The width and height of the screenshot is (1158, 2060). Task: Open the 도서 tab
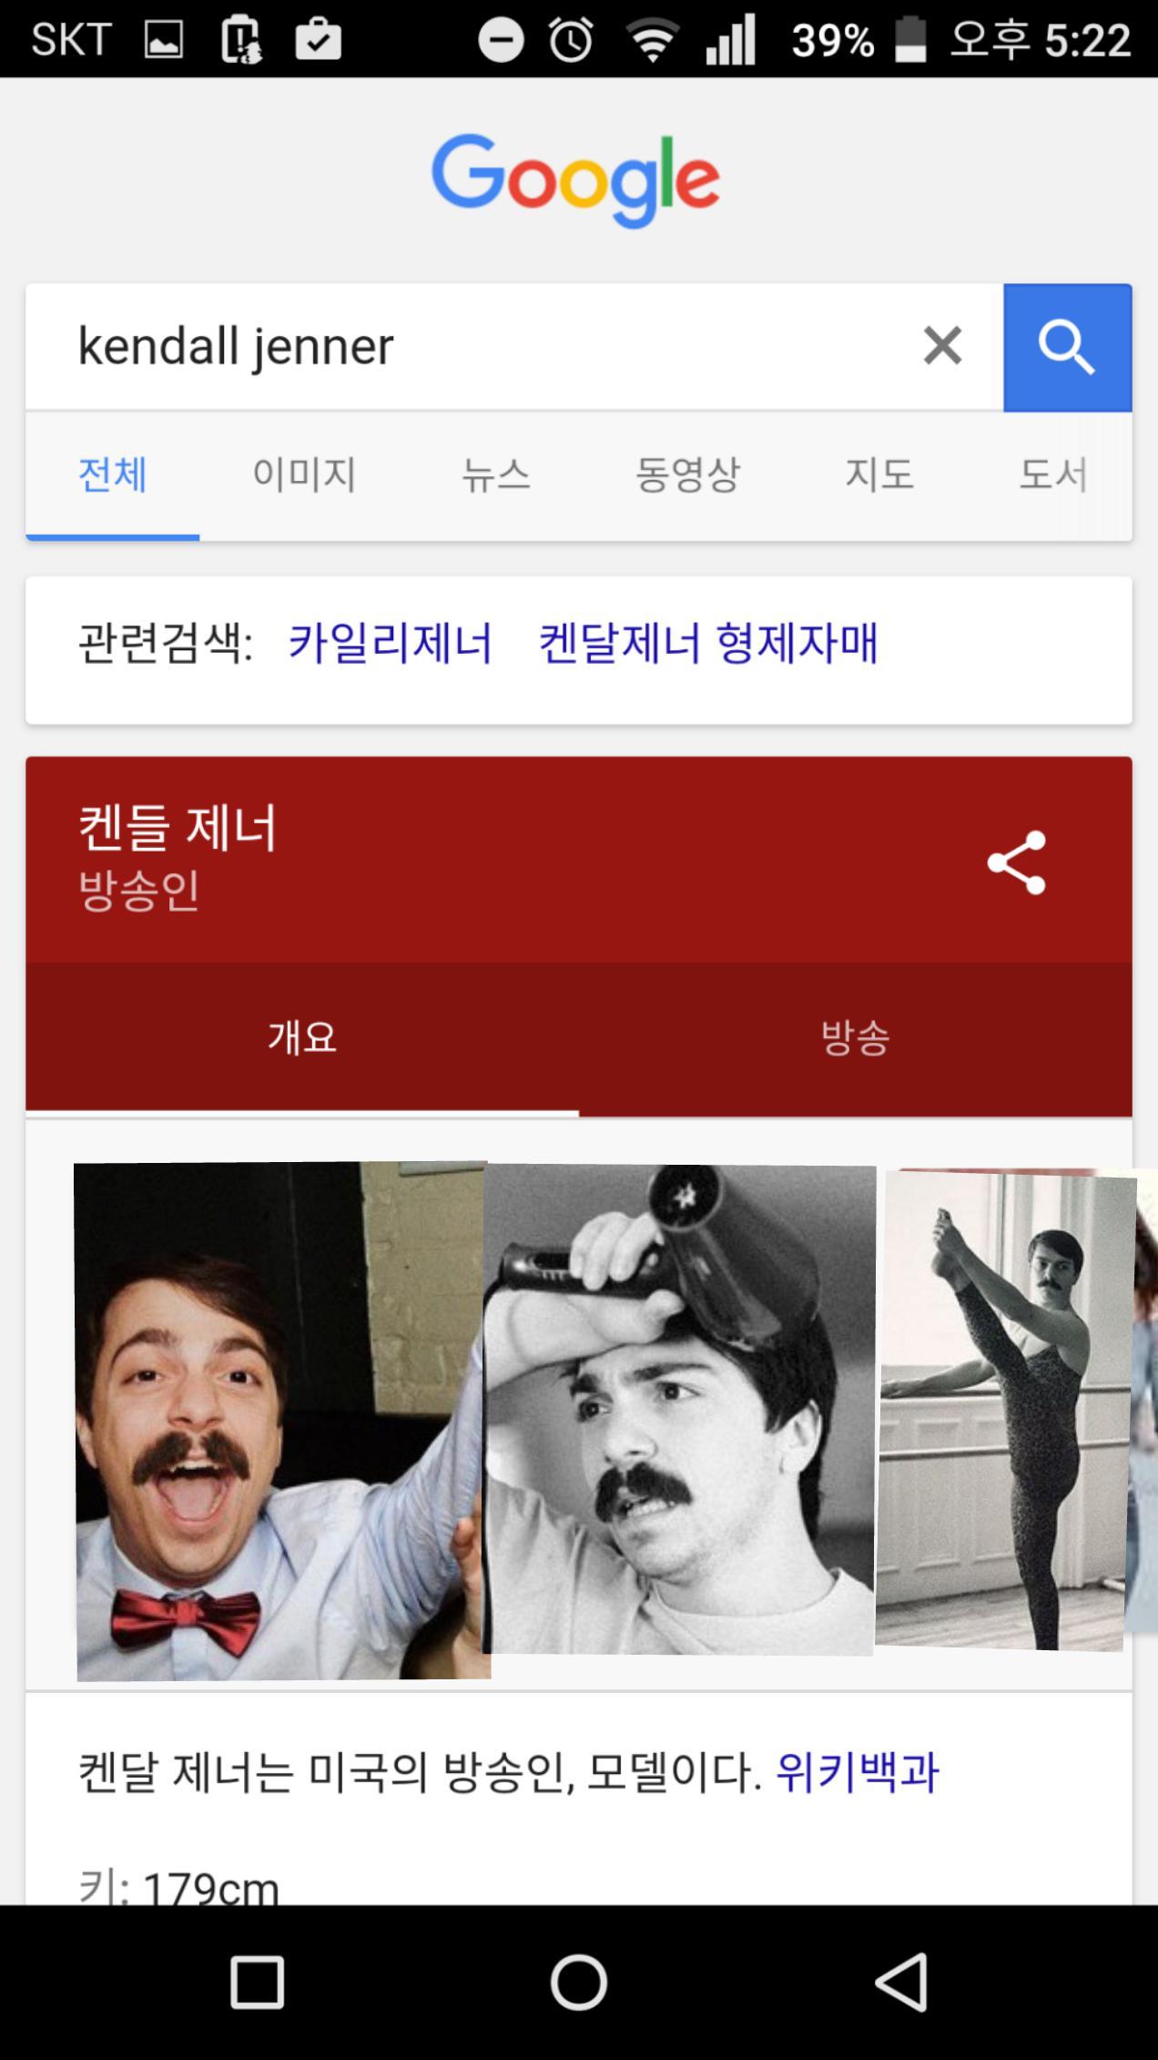(x=1053, y=474)
